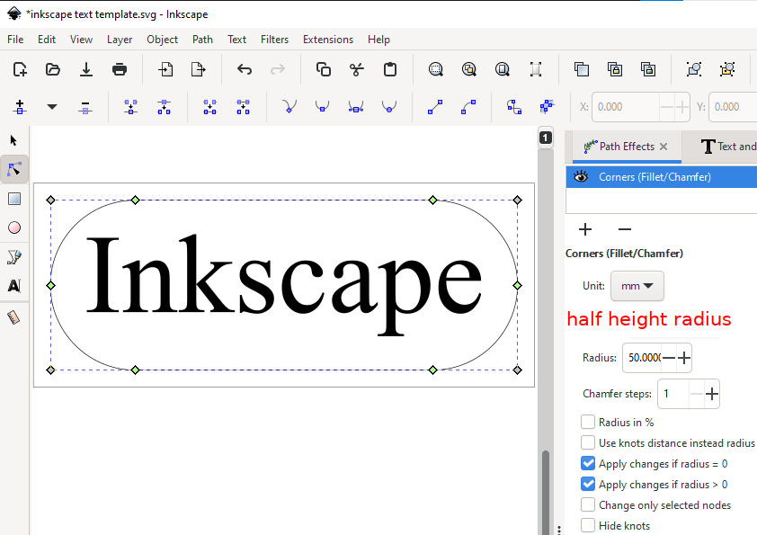Uncheck Apply changes if radius = 0
Viewport: 757px width, 535px height.
[x=588, y=464]
